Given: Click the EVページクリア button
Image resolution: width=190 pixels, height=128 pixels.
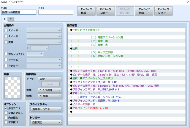Looking at the screenshot, I should click(164, 11).
